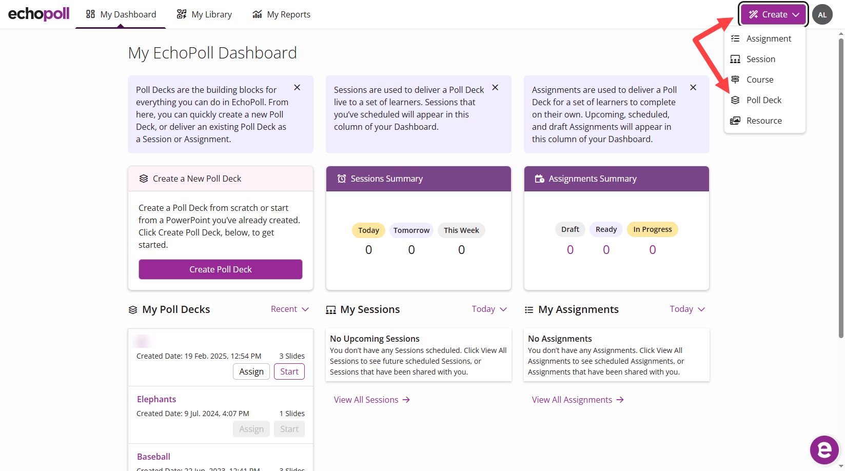This screenshot has height=471, width=845.
Task: Click the My Sessions presentation icon
Action: click(x=331, y=310)
